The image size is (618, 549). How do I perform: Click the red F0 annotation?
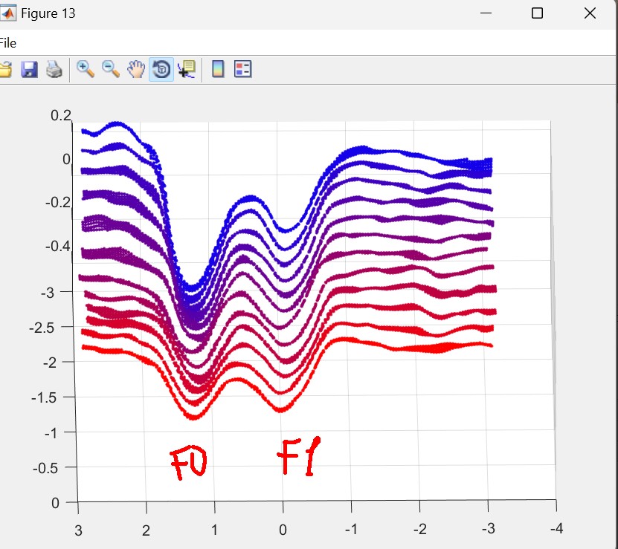click(x=187, y=464)
